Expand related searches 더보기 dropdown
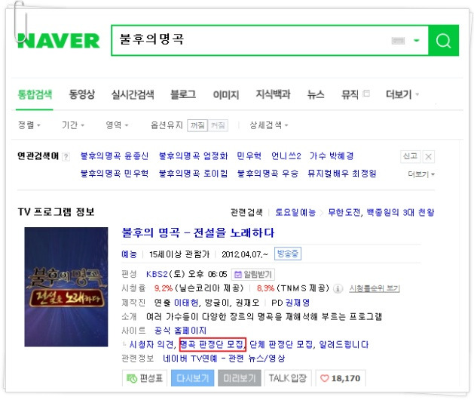The width and height of the screenshot is (474, 400). coord(421,174)
